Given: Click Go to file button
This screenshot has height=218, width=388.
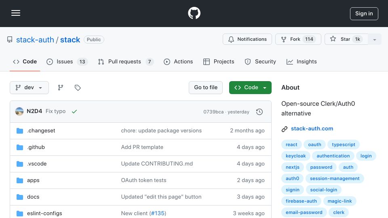Looking at the screenshot, I should point(206,88).
